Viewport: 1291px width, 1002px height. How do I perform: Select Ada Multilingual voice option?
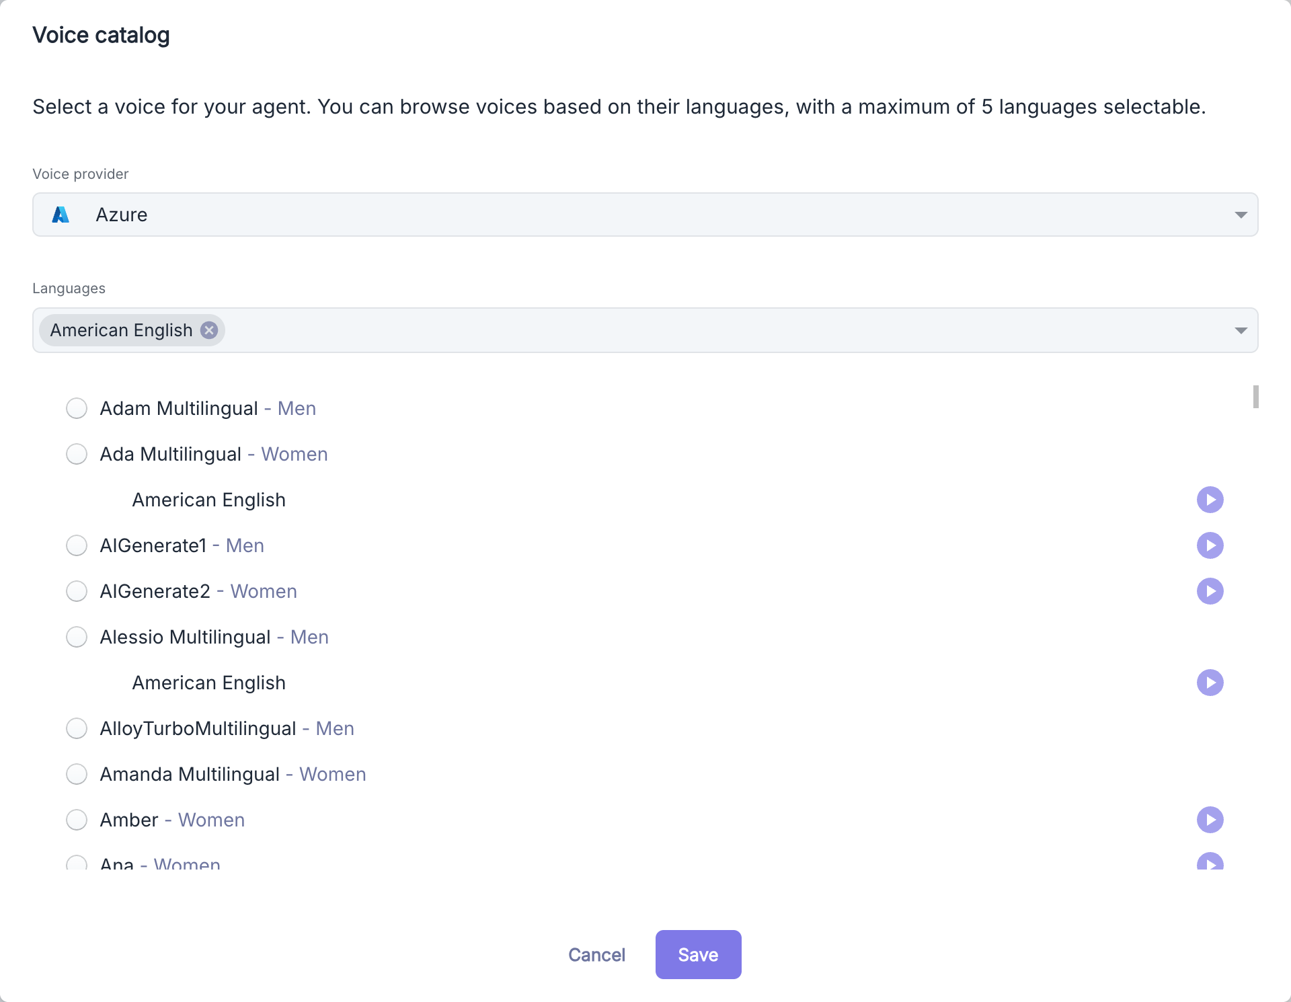[77, 454]
